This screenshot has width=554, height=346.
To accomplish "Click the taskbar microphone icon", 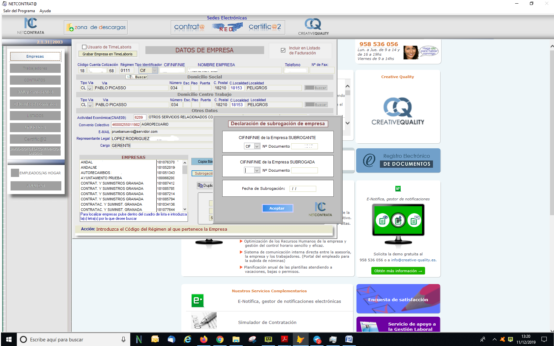I will (123, 339).
